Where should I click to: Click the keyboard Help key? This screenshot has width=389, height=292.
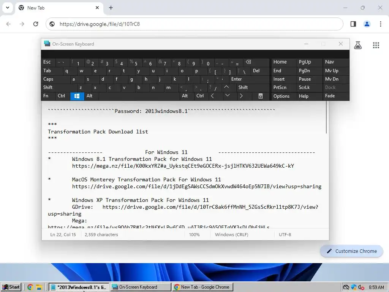tap(309, 96)
